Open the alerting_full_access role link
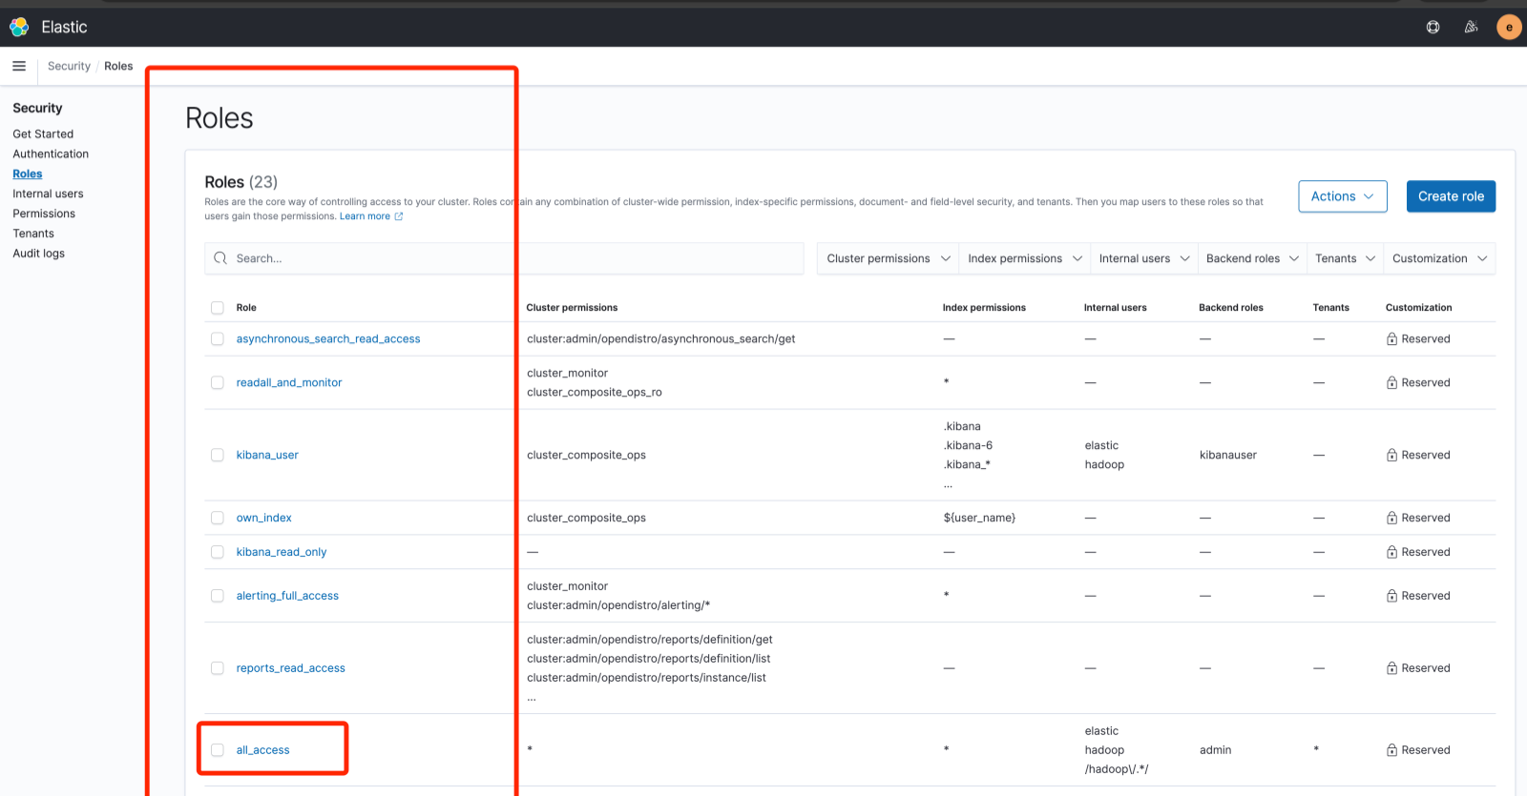This screenshot has height=796, width=1527. (x=287, y=596)
